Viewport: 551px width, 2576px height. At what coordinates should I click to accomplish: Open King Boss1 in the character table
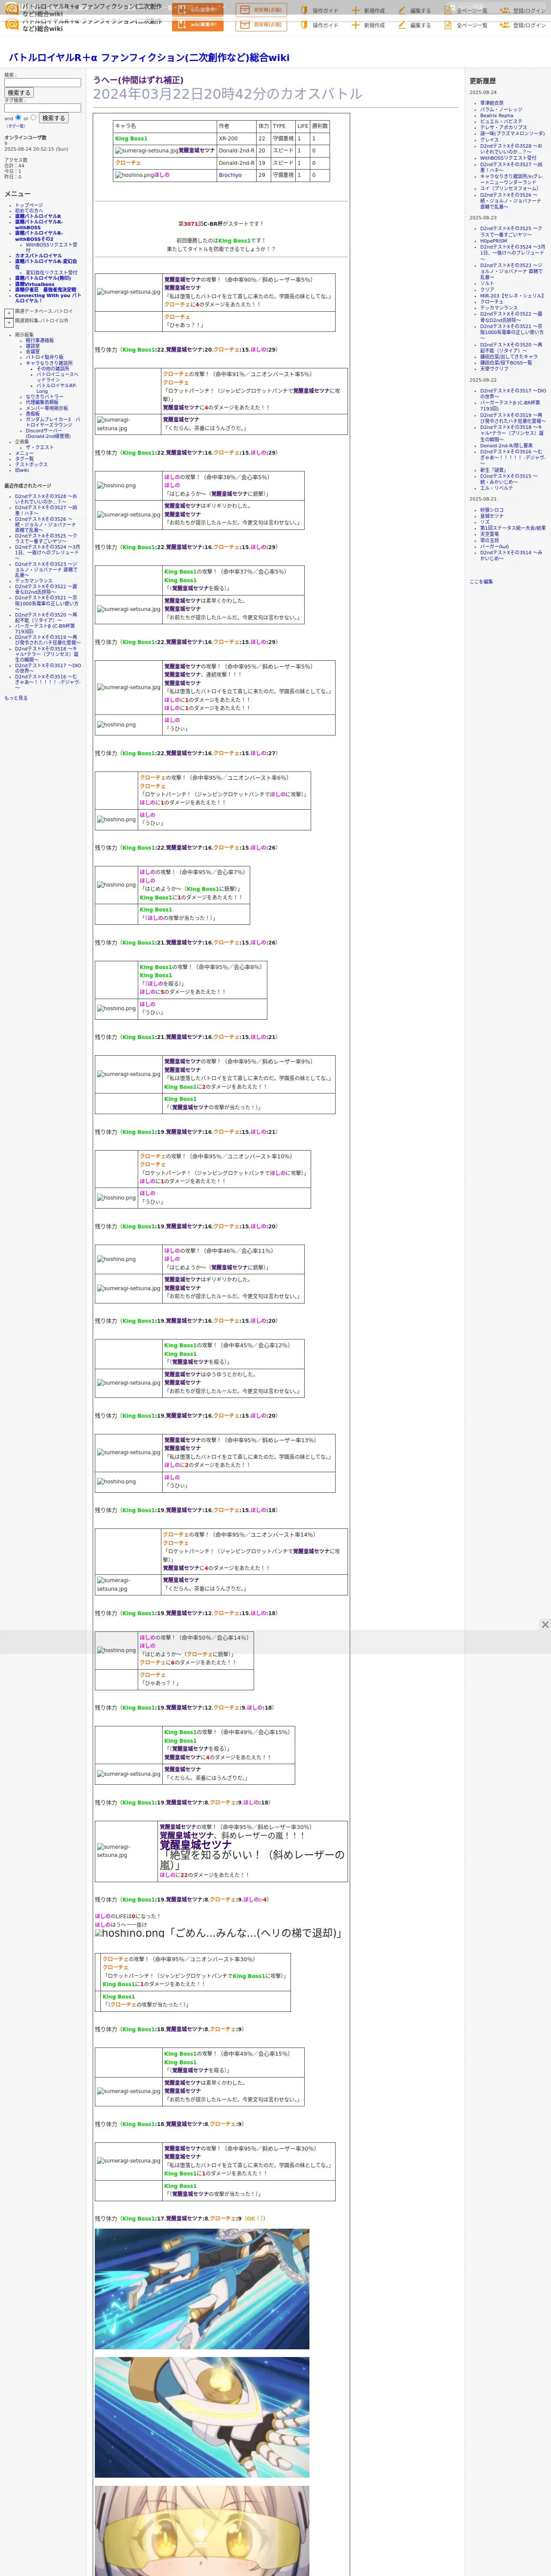(131, 139)
